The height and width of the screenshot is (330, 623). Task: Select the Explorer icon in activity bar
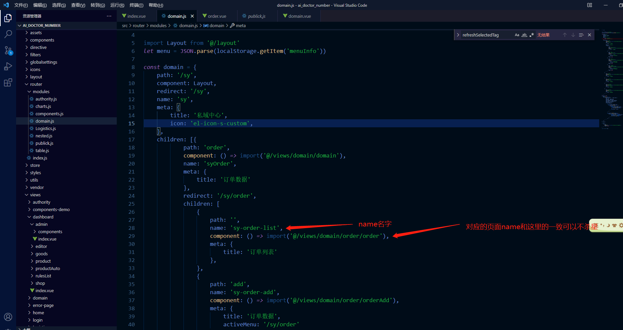[x=8, y=18]
